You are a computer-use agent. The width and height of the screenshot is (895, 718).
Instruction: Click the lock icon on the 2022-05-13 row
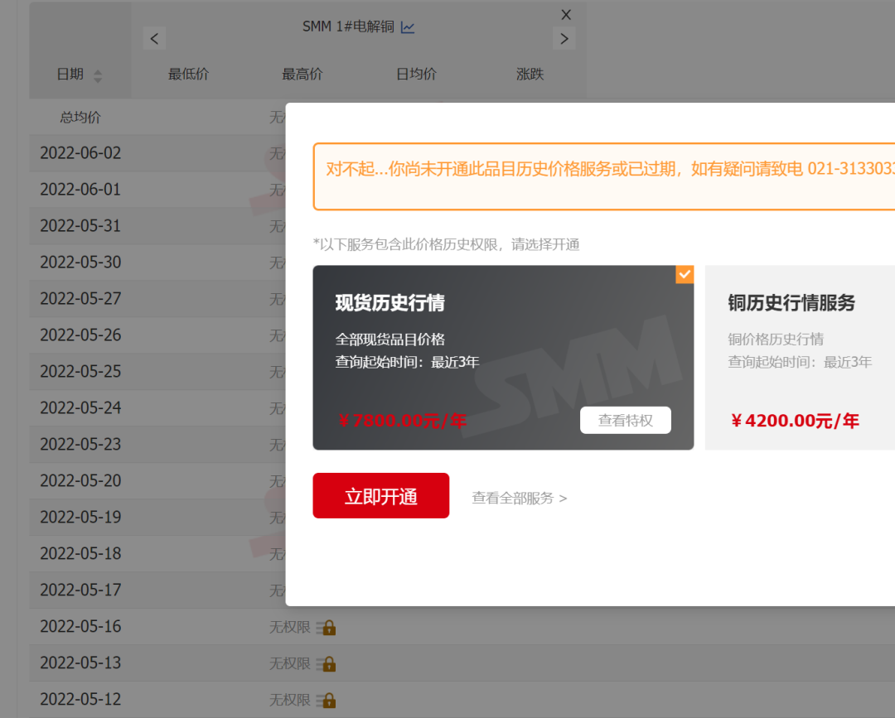tap(327, 664)
